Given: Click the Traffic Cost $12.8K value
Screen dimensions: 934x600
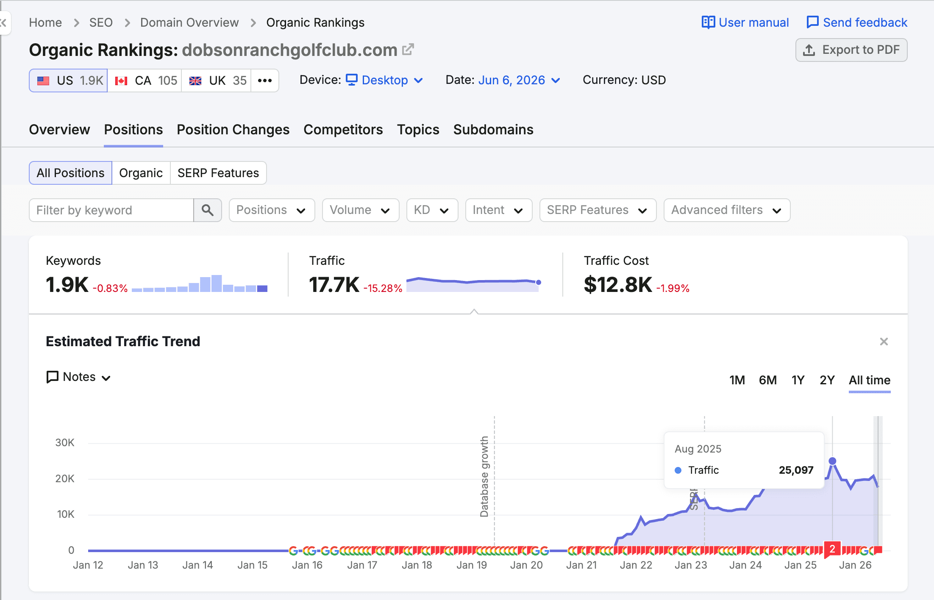Looking at the screenshot, I should pyautogui.click(x=618, y=285).
